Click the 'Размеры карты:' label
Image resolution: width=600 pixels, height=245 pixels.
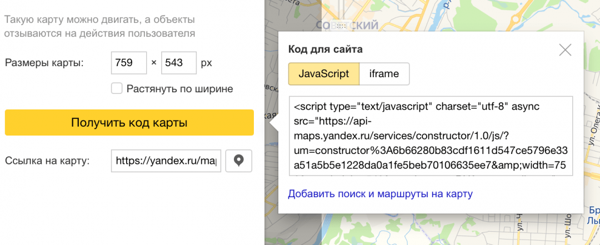[x=44, y=63]
